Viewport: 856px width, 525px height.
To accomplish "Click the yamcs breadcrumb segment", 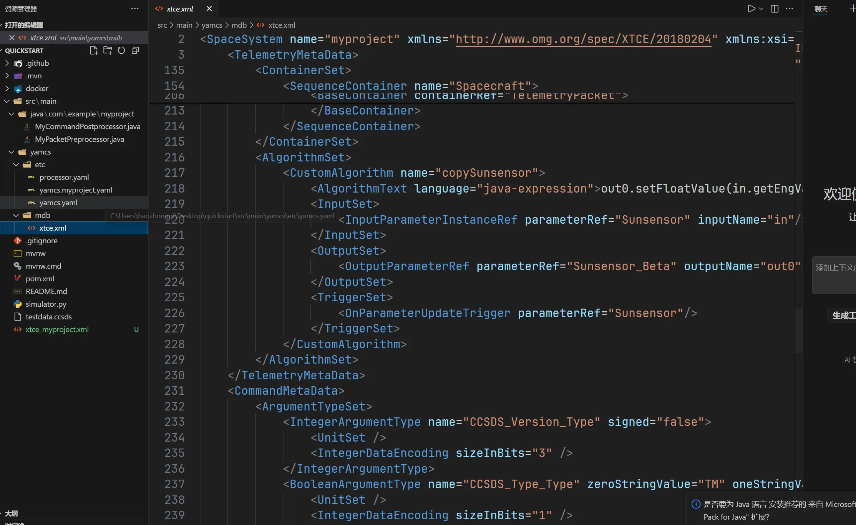I will [x=212, y=25].
